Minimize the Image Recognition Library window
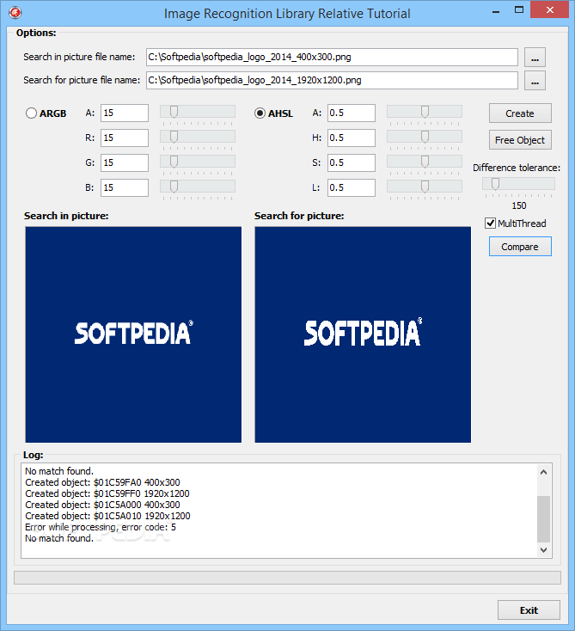The width and height of the screenshot is (575, 631). tap(496, 12)
